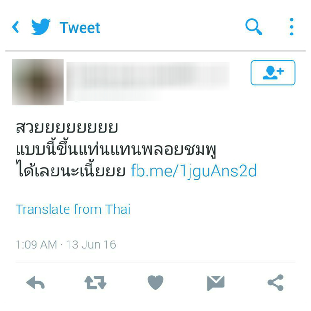311x311 pixels.
Task: Open the fb.me/1jguAns2d link
Action: [x=193, y=171]
